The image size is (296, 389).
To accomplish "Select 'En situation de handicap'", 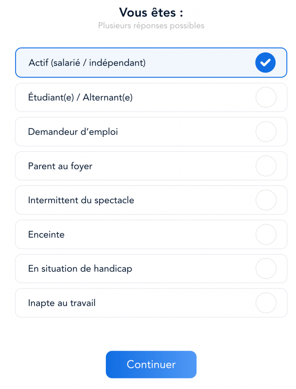I will 151,268.
